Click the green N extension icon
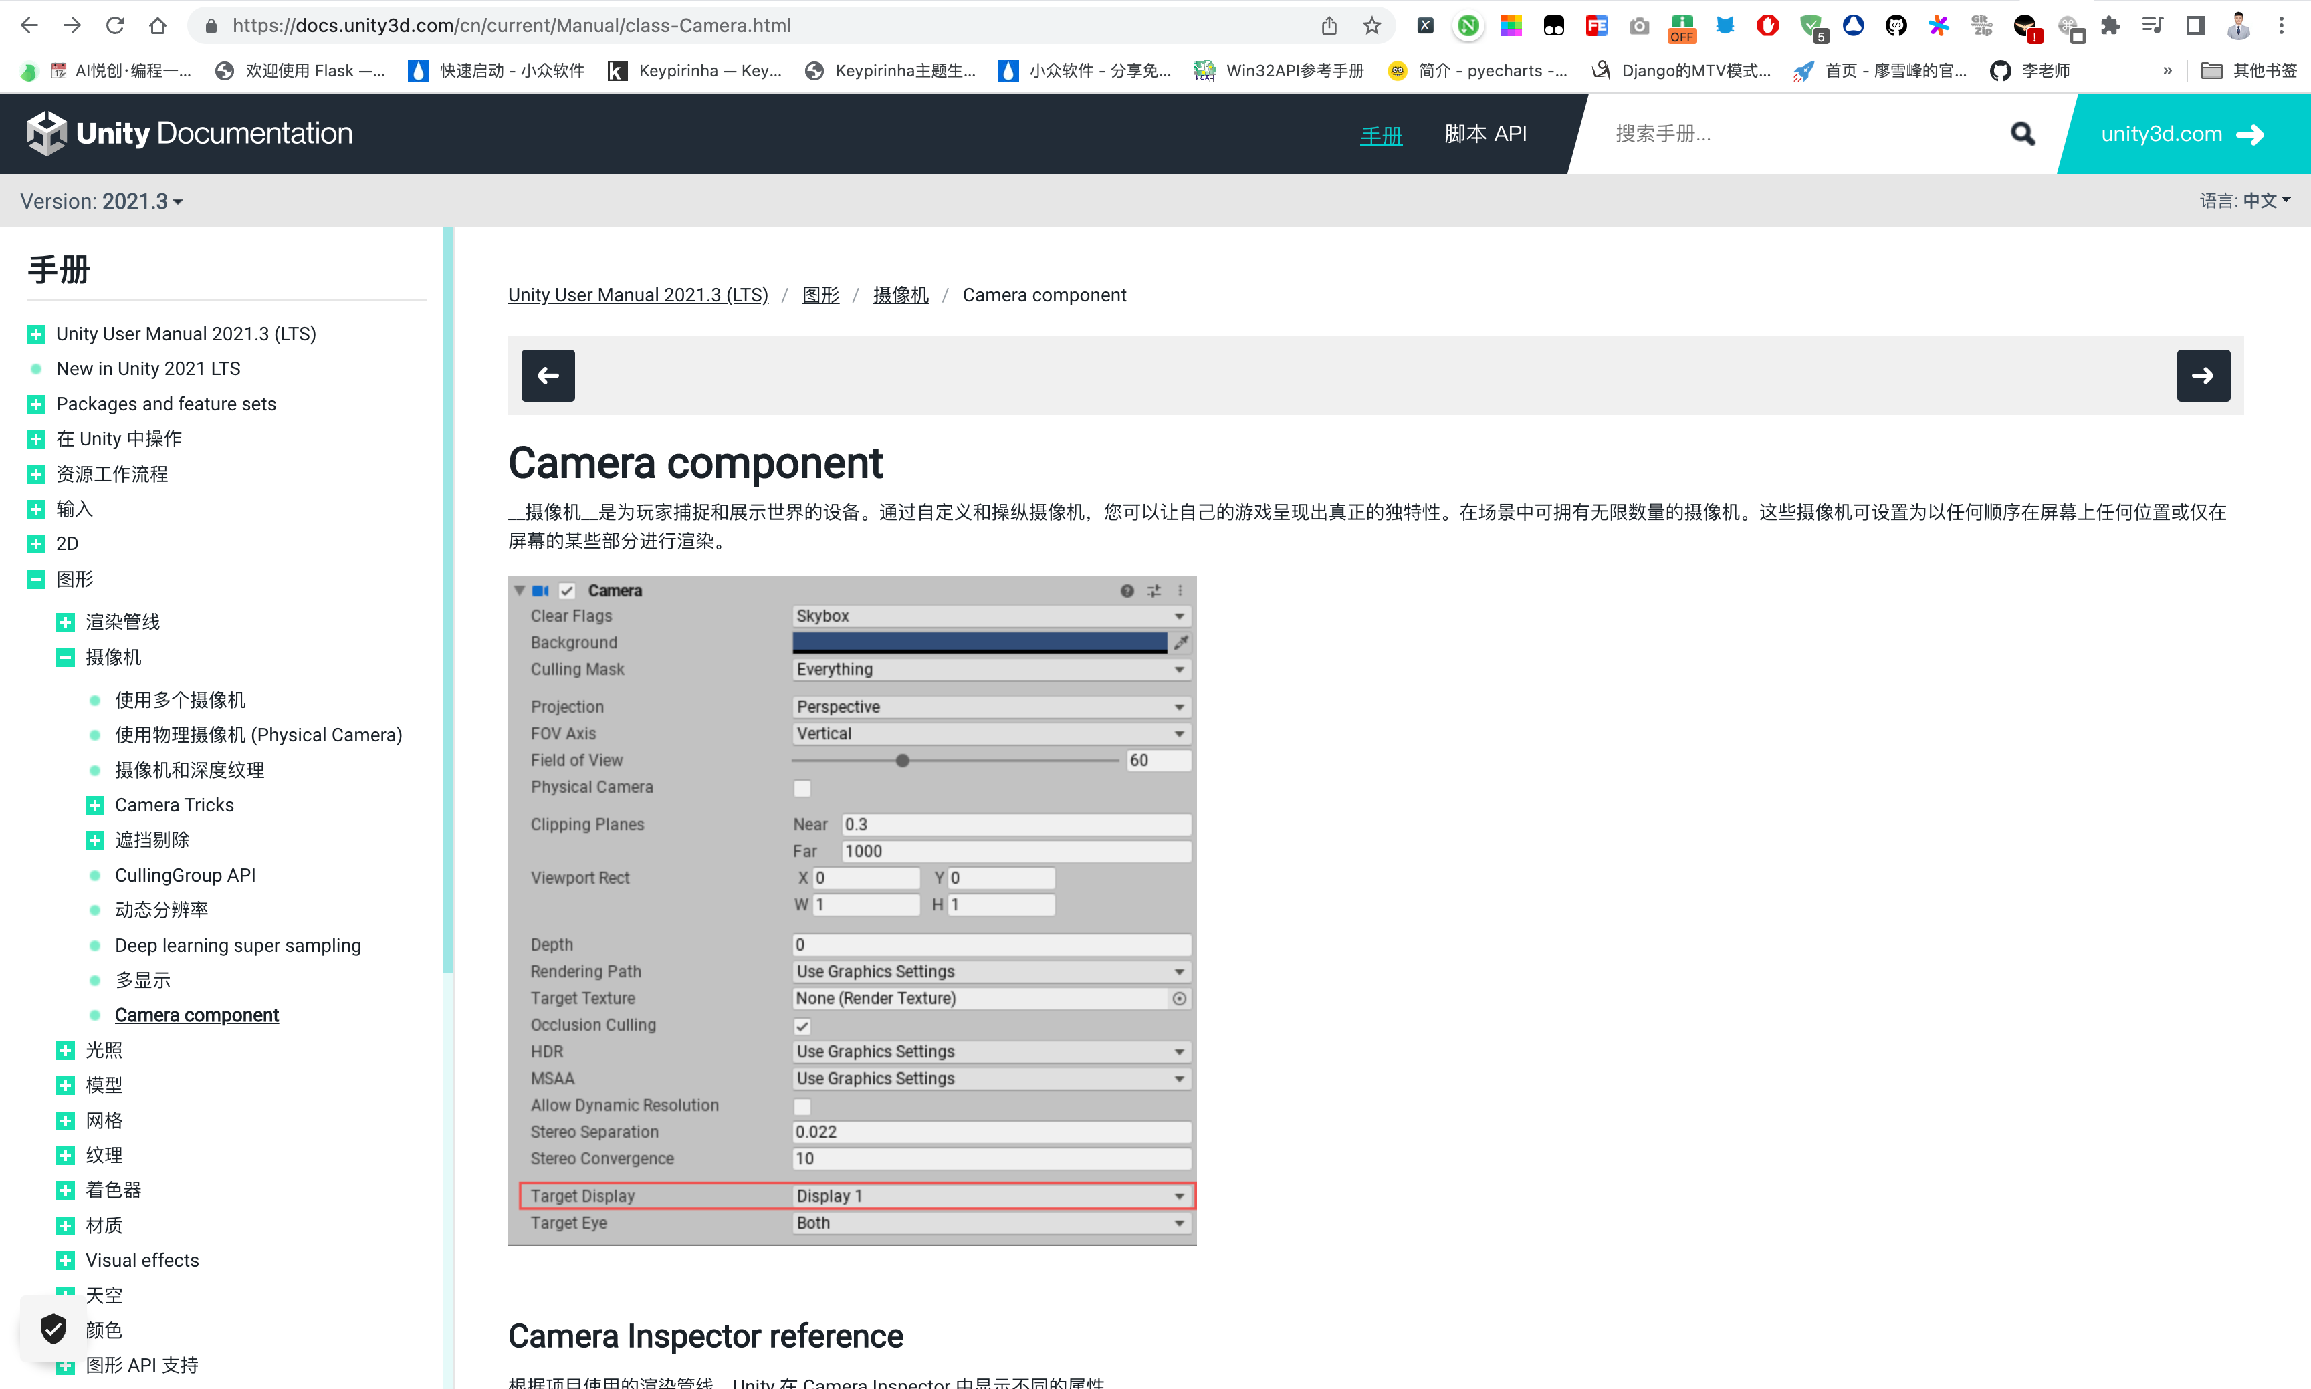 [x=1467, y=25]
